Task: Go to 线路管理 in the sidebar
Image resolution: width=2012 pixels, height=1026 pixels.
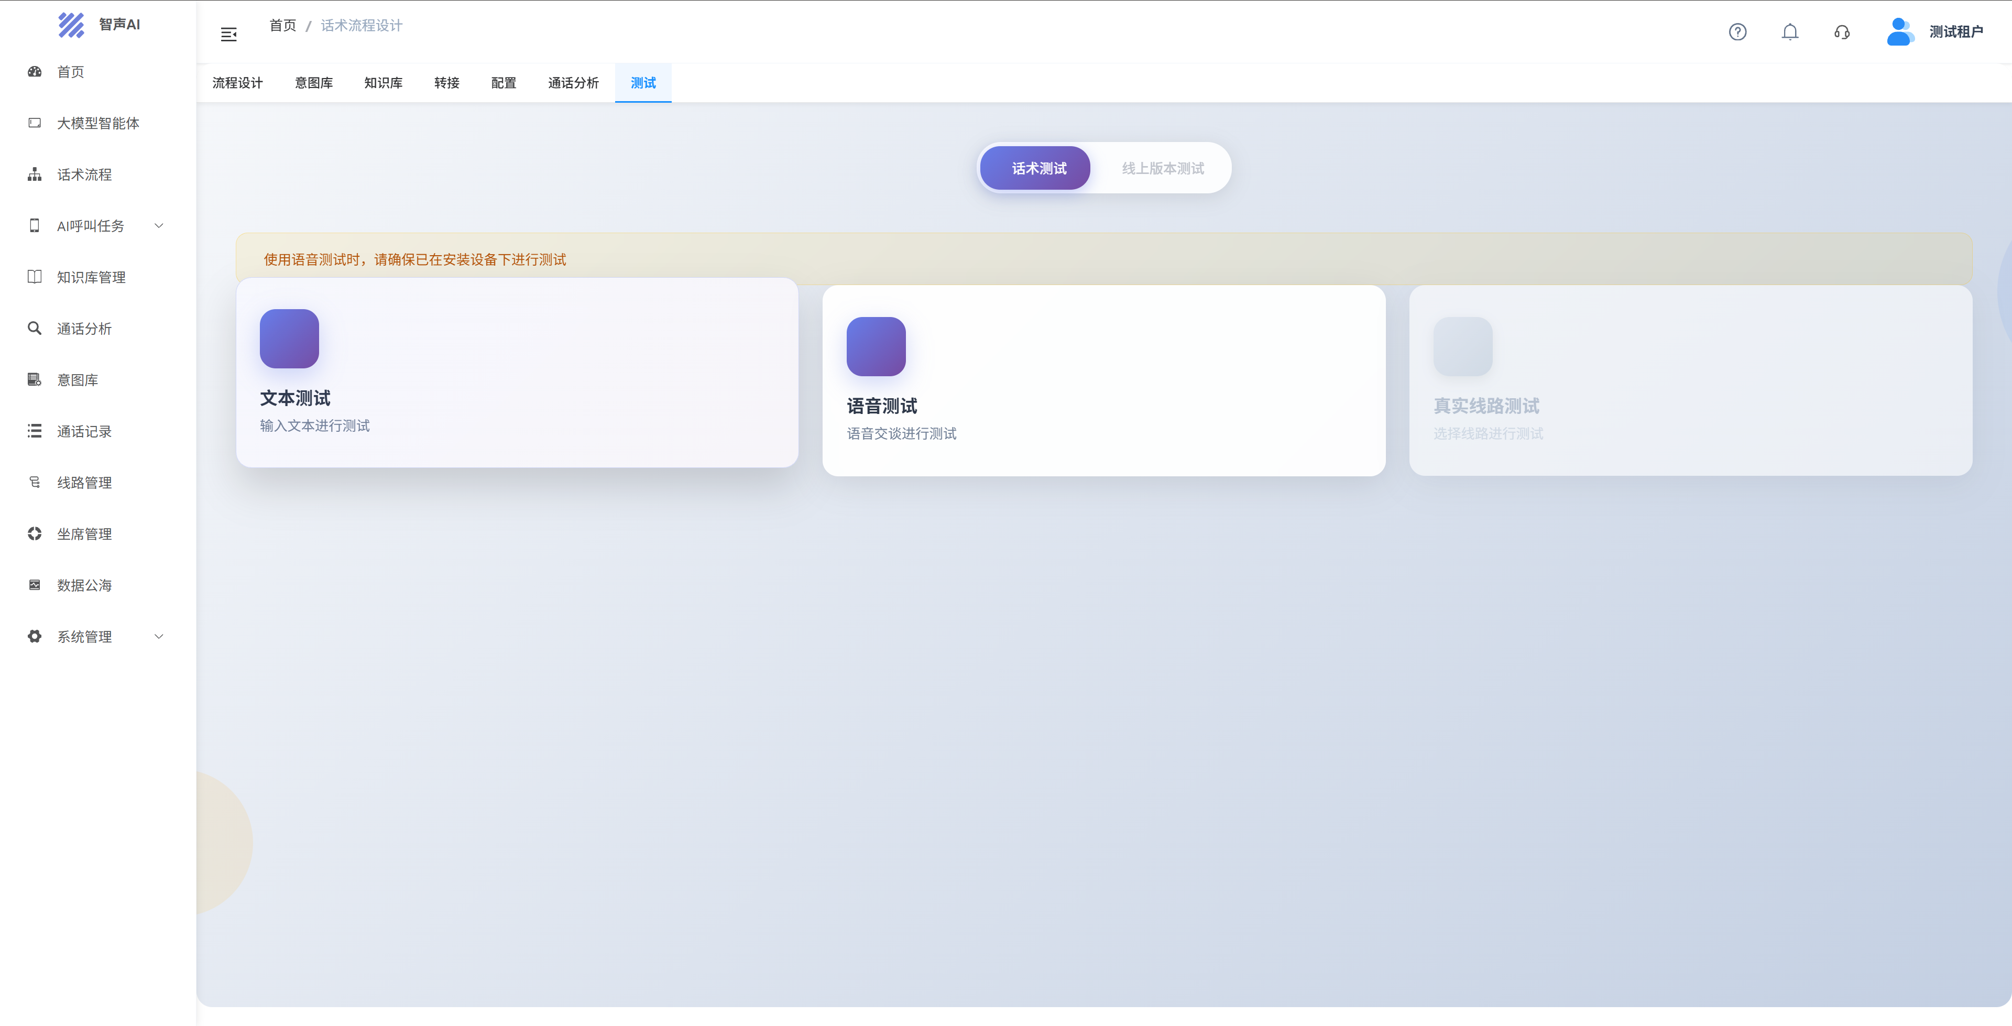Action: click(84, 483)
